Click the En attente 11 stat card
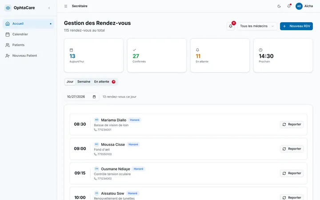The width and height of the screenshot is (320, 200). point(220,55)
